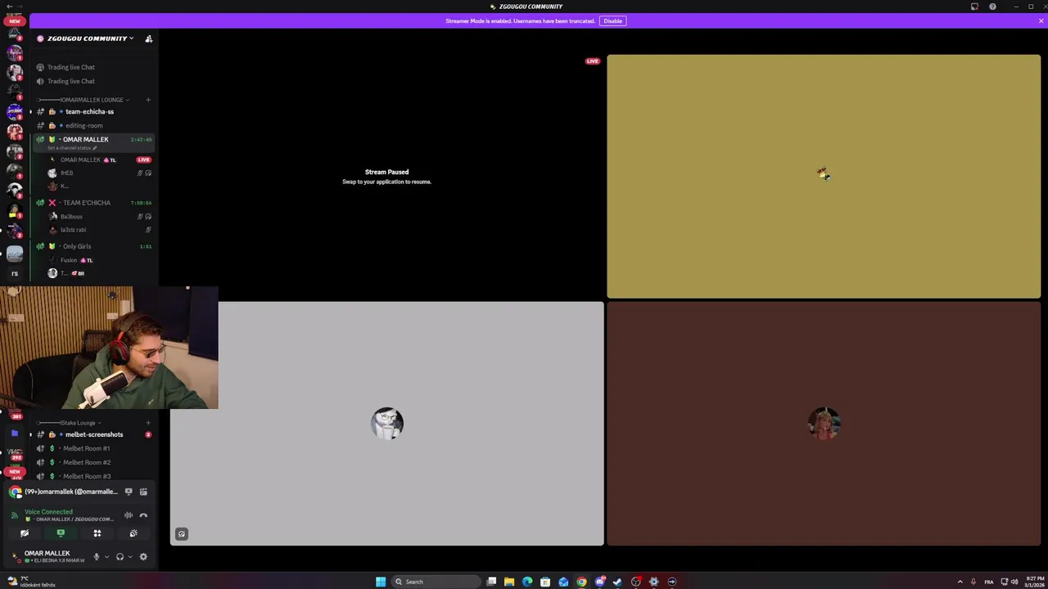
Task: Click the LIVE badge next to OMAR MALLEK
Action: coord(144,160)
